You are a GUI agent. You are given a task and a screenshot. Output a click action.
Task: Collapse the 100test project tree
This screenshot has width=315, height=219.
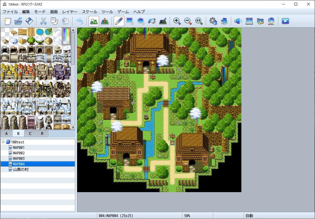(x=3, y=142)
